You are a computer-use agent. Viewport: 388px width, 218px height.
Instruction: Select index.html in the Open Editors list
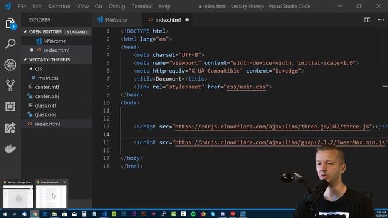tap(56, 50)
